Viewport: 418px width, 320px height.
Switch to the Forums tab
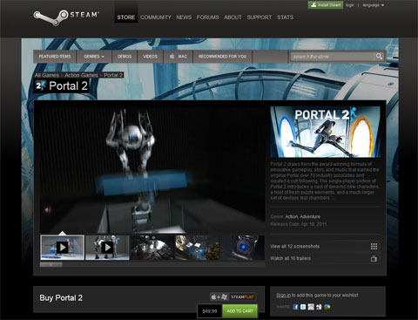[207, 17]
